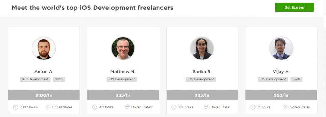The width and height of the screenshot is (326, 117).
Task: Select Sarika R.'s profile picture
Action: [202, 48]
